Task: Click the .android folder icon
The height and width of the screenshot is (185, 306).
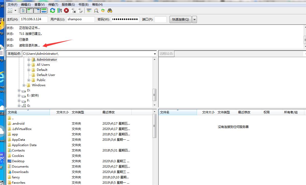Action: point(9,123)
